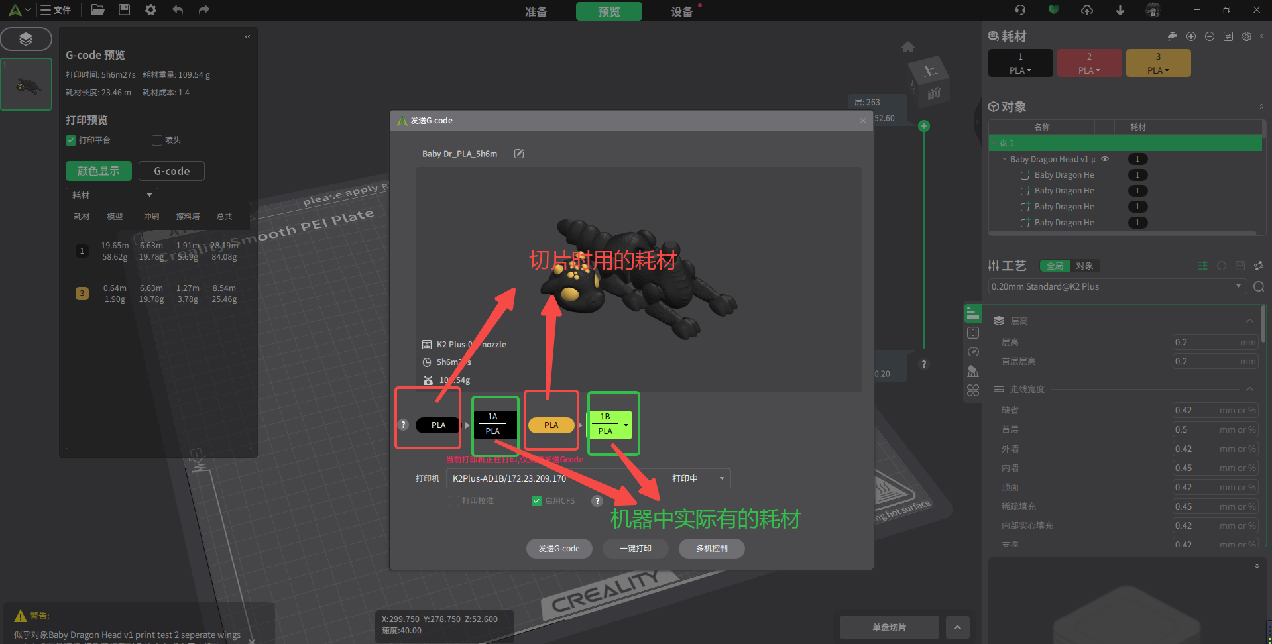The image size is (1272, 644).
Task: Open customer support headset icon
Action: 1020,10
